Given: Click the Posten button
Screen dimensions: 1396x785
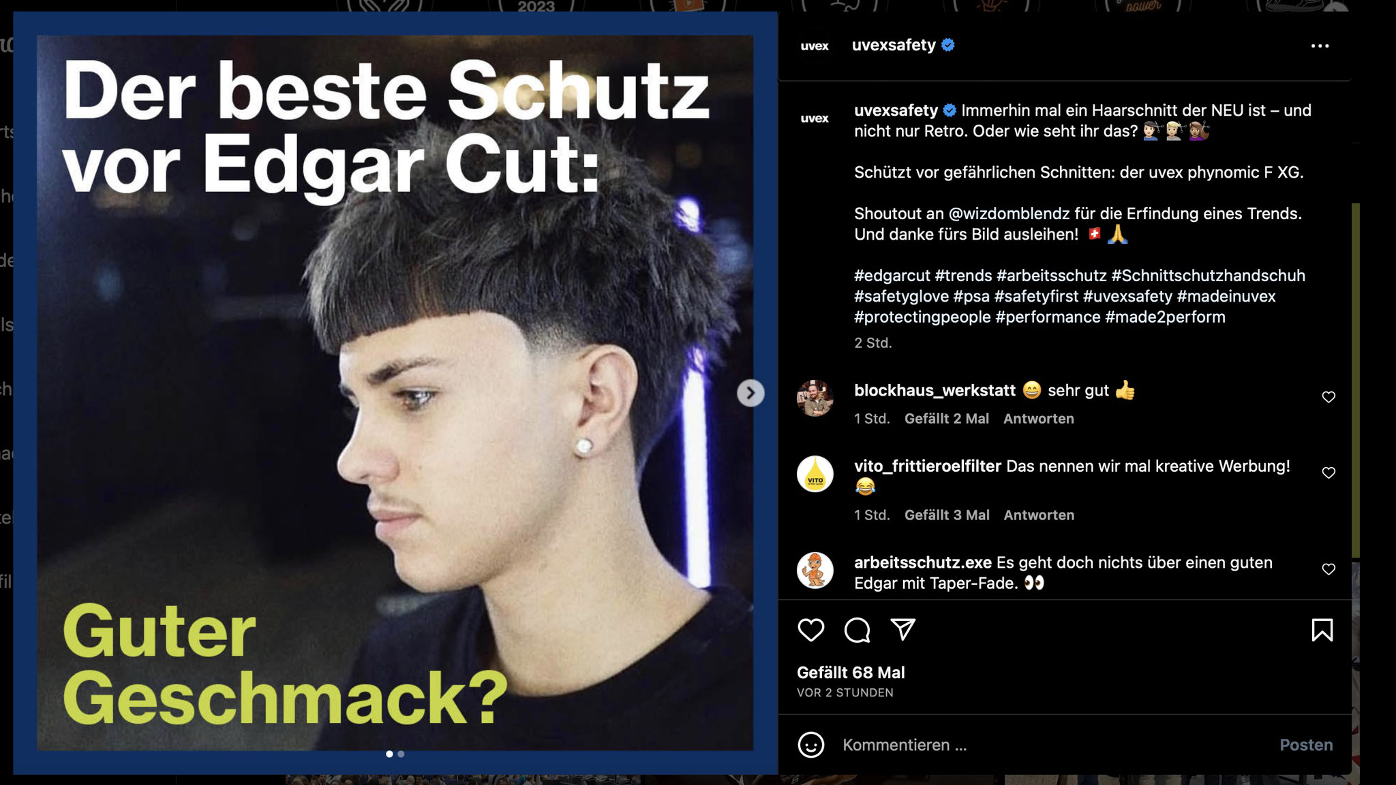Looking at the screenshot, I should (1306, 745).
